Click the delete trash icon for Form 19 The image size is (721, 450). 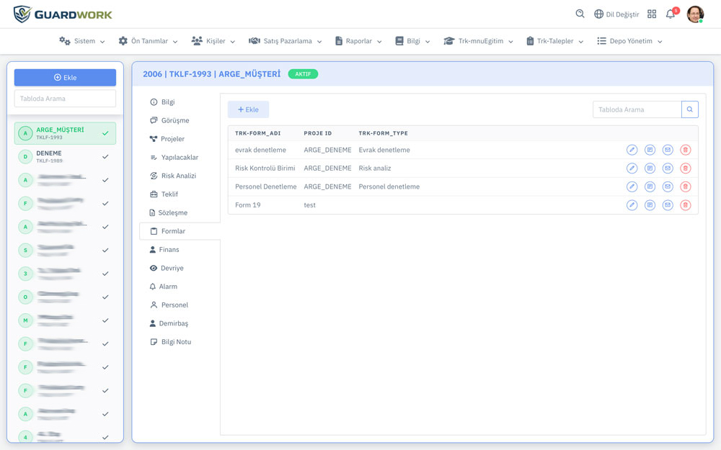point(685,205)
